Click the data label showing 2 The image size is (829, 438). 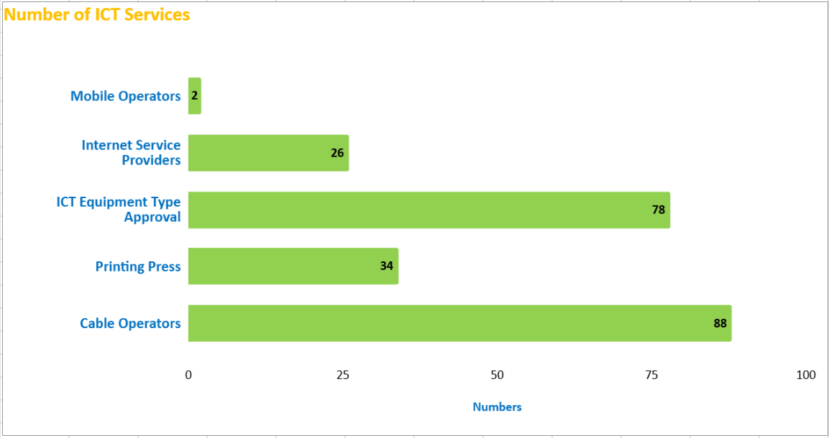tap(194, 95)
